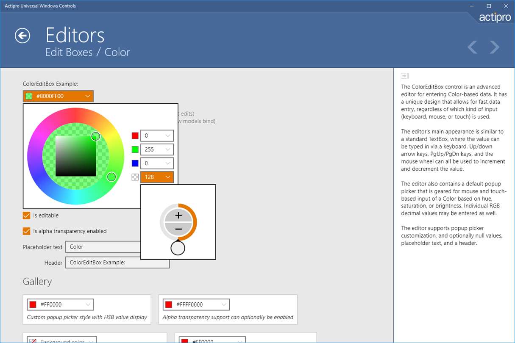Collapse the description side panel arrow icon
515x343 pixels.
click(x=405, y=76)
